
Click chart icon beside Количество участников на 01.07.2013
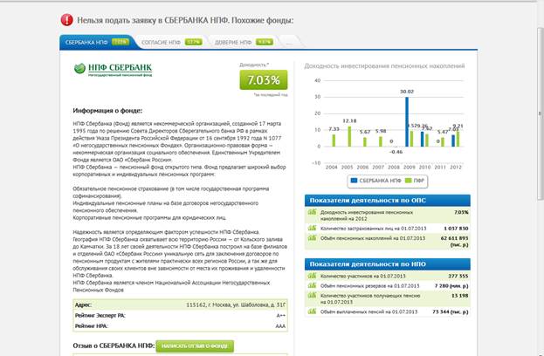pos(312,276)
